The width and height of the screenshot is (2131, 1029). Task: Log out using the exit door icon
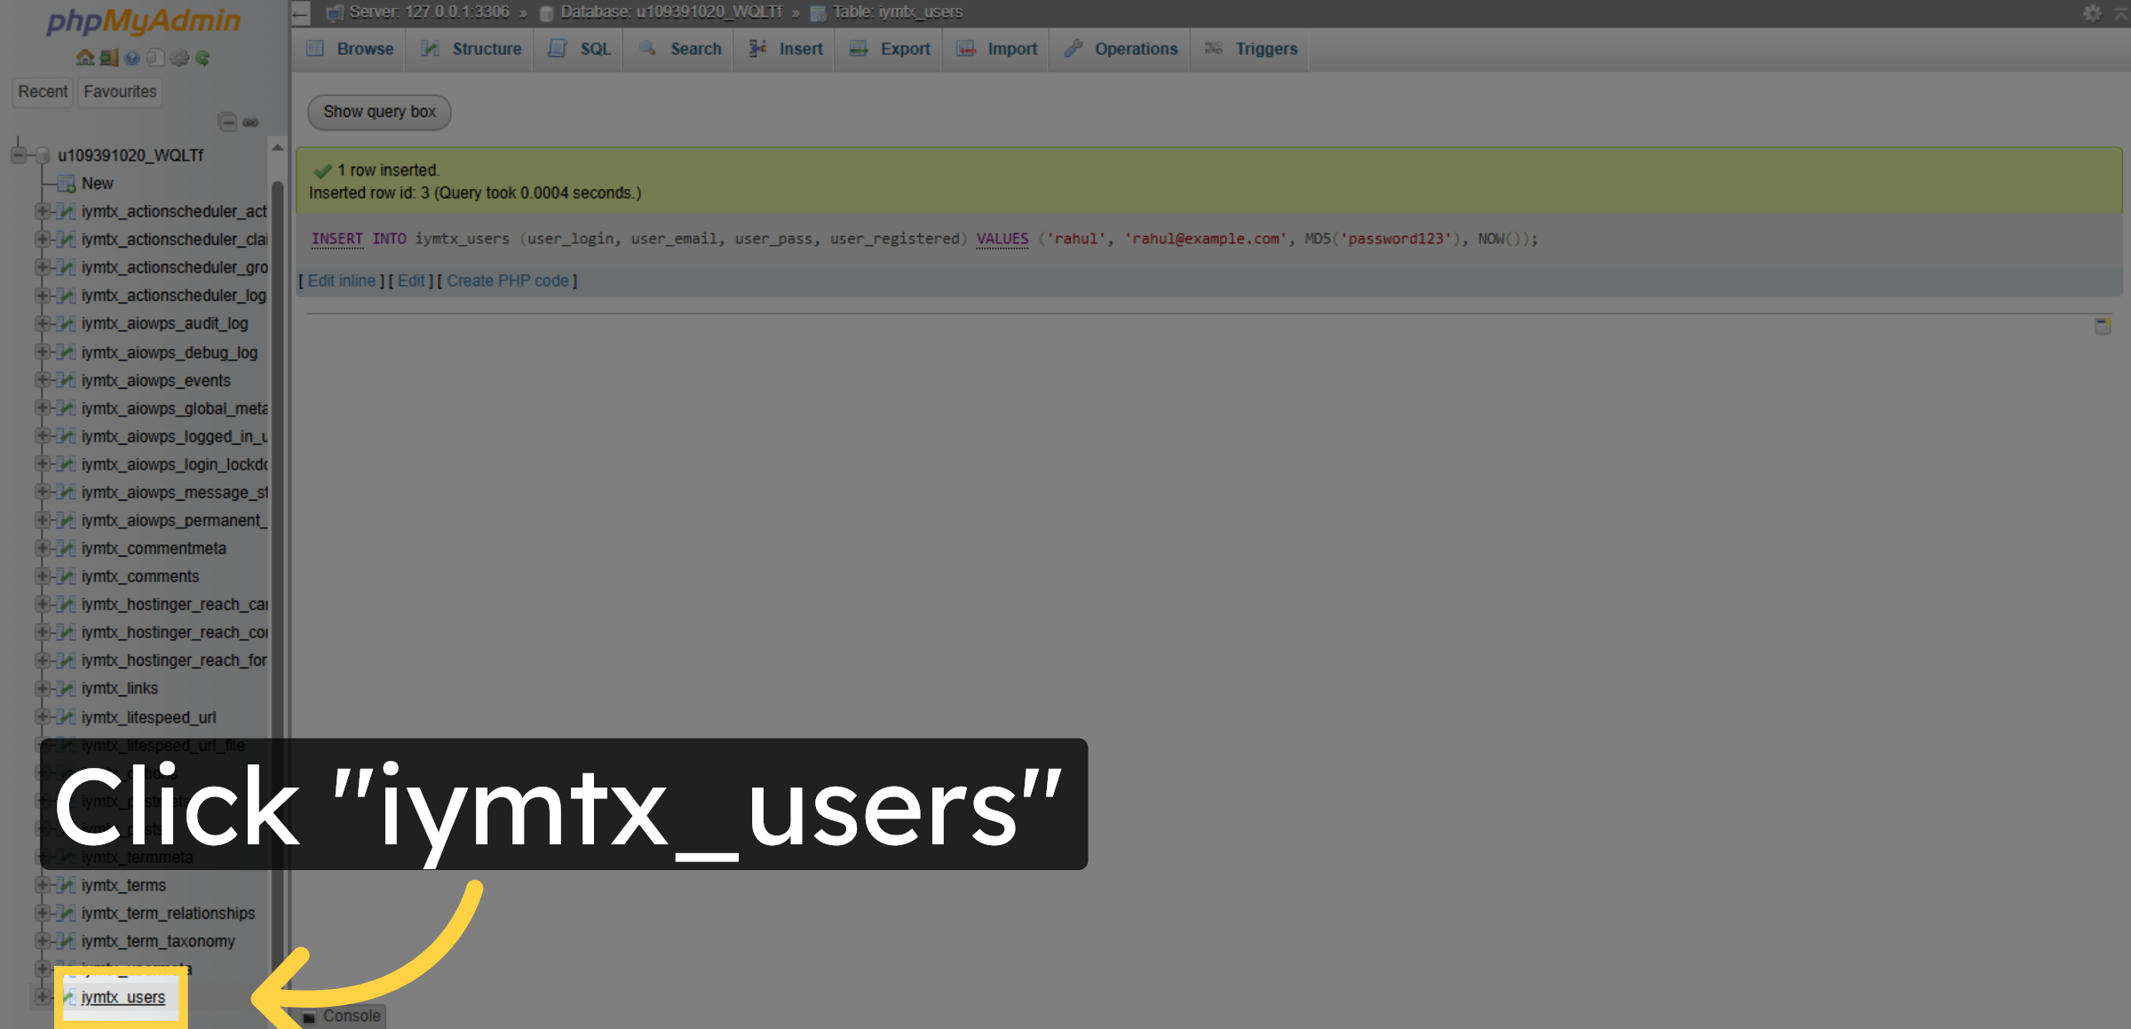pos(108,57)
